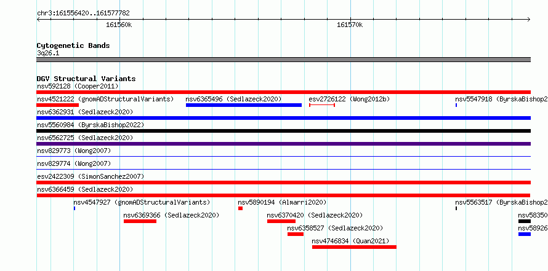The height and width of the screenshot is (271, 548).
Task: Click the 161570k ruler tick label
Action: pyautogui.click(x=350, y=25)
